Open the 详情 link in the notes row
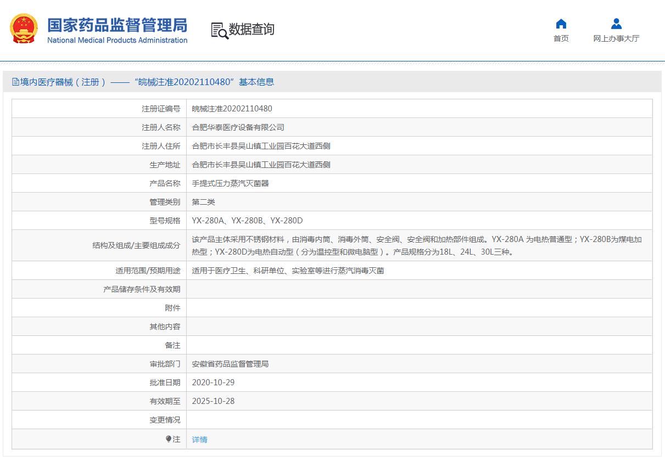Viewport: 665px width, 461px height. tap(199, 440)
